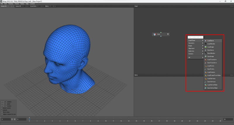
Task: Select the LoadVertices node icon
Action: click(x=206, y=78)
